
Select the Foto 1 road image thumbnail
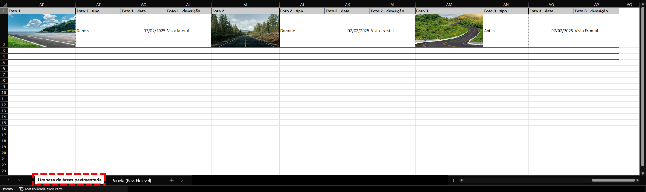[42, 30]
